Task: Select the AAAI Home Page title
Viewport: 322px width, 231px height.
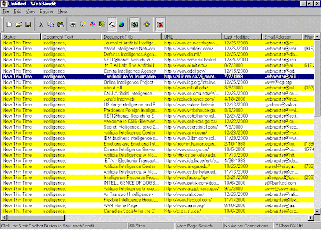Action: tap(120, 206)
